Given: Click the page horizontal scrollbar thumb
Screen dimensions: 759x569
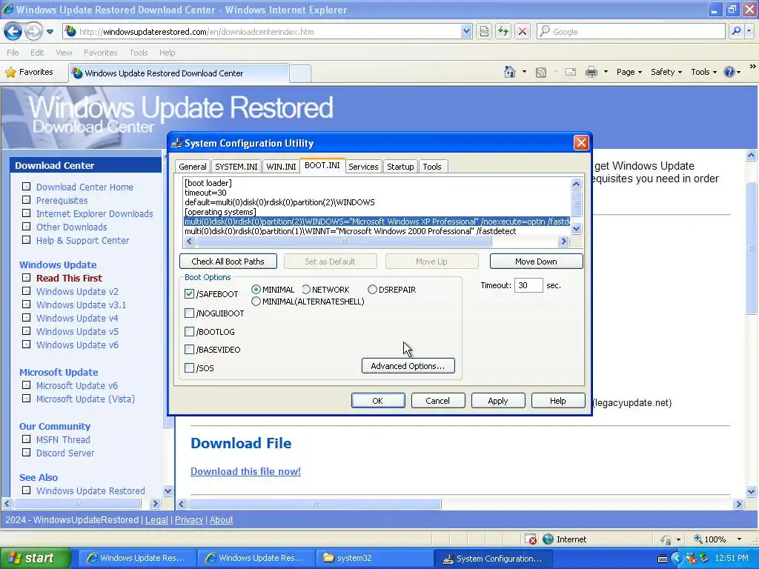Looking at the screenshot, I should (x=315, y=504).
